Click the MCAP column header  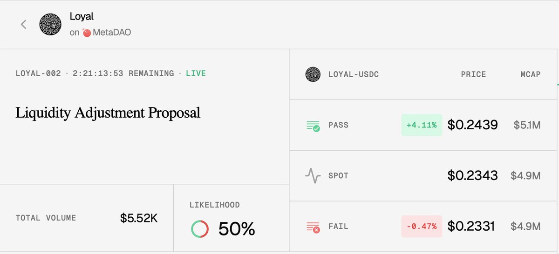coord(531,74)
